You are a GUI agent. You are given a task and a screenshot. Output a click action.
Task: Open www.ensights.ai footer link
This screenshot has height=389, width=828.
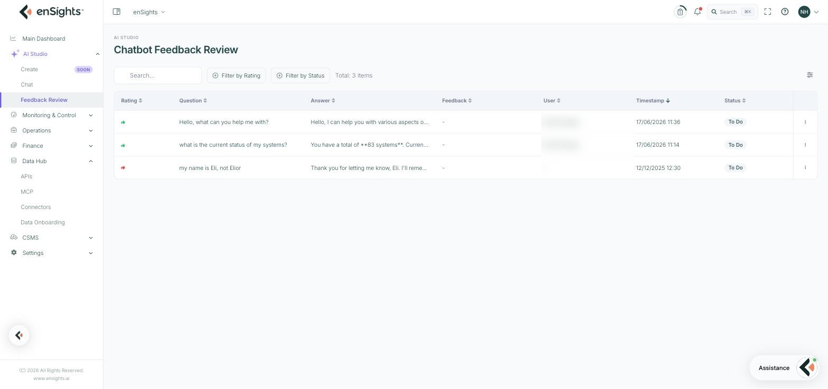(x=51, y=378)
